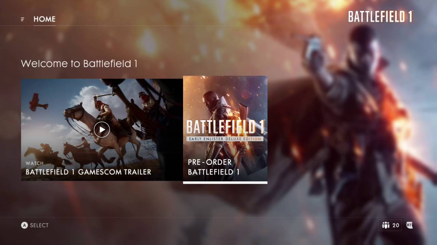The image size is (437, 245).
Task: Click the BATTLEFIELD 1 GAMESCOM TRAILER caption
Action: [88, 172]
